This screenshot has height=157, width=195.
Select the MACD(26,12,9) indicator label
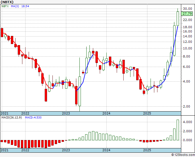point(11,118)
